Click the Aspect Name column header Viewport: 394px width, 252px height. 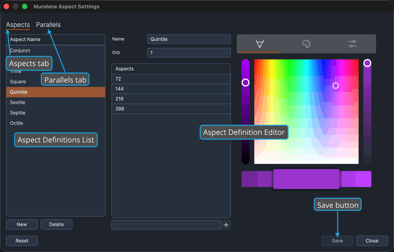pos(56,39)
